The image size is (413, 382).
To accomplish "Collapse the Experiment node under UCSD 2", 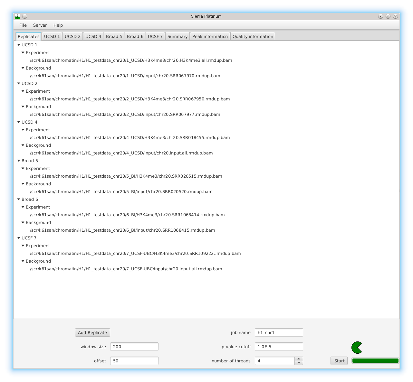I will click(x=23, y=91).
